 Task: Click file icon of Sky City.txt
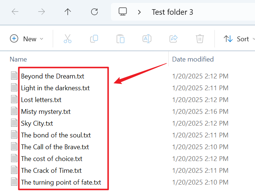[x=14, y=123]
